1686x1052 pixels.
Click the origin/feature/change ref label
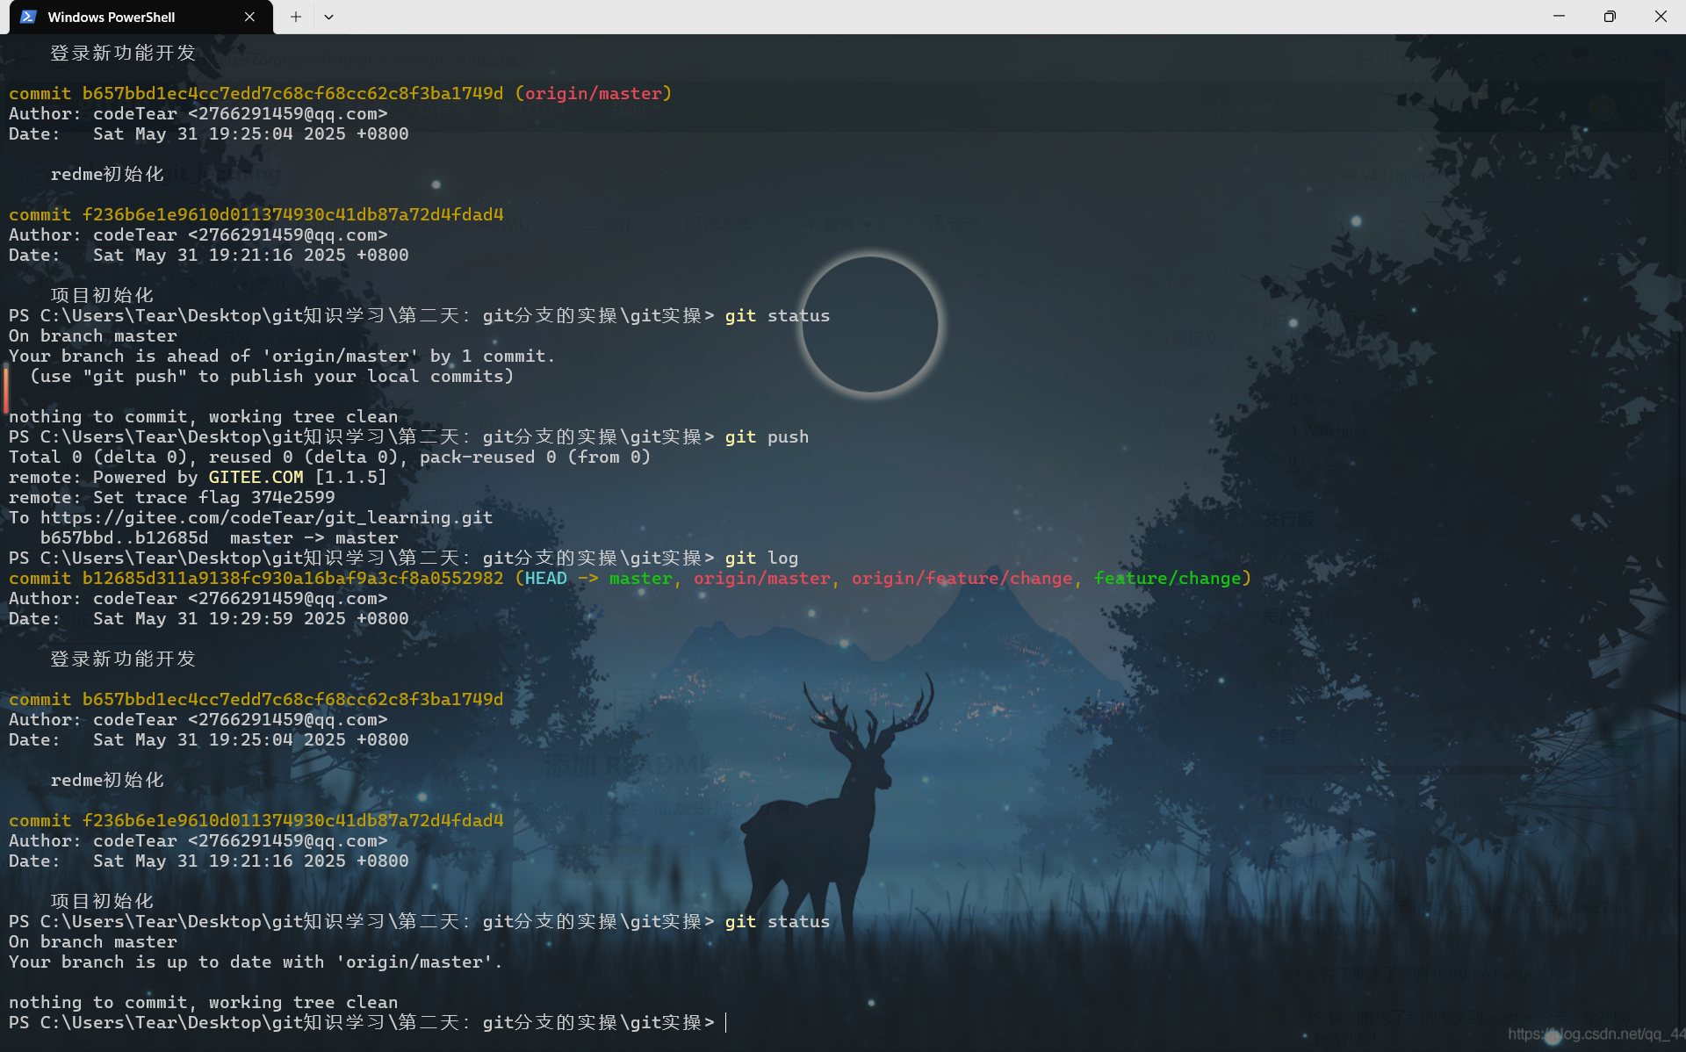coord(962,578)
